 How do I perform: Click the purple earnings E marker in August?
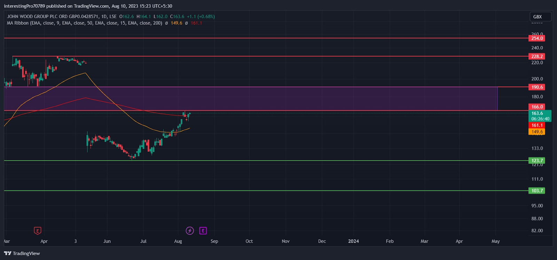pyautogui.click(x=203, y=230)
